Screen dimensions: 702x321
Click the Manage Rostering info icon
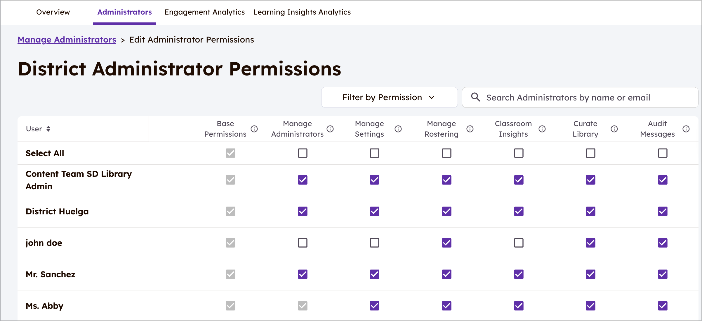click(x=470, y=129)
